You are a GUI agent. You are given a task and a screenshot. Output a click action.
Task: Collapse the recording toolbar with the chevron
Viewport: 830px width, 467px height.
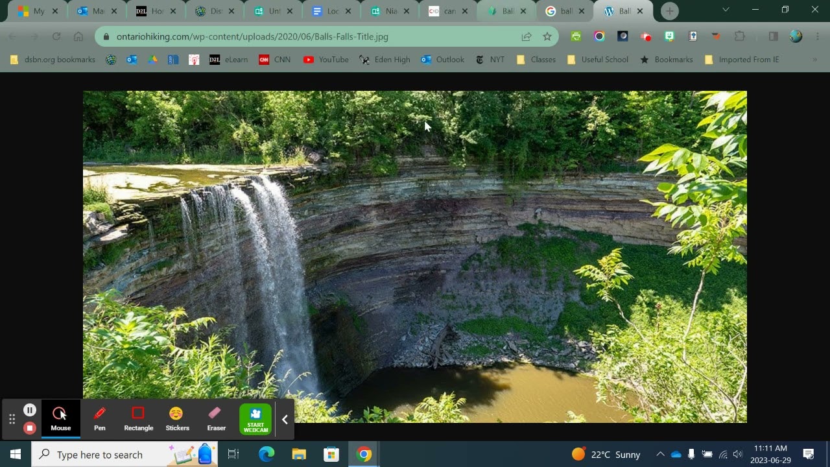click(x=285, y=420)
